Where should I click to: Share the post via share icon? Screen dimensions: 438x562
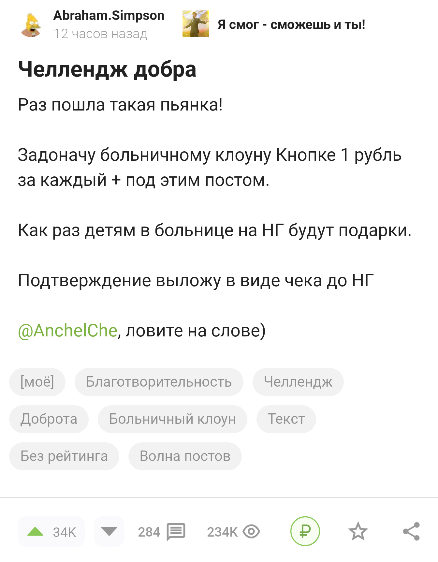click(411, 531)
